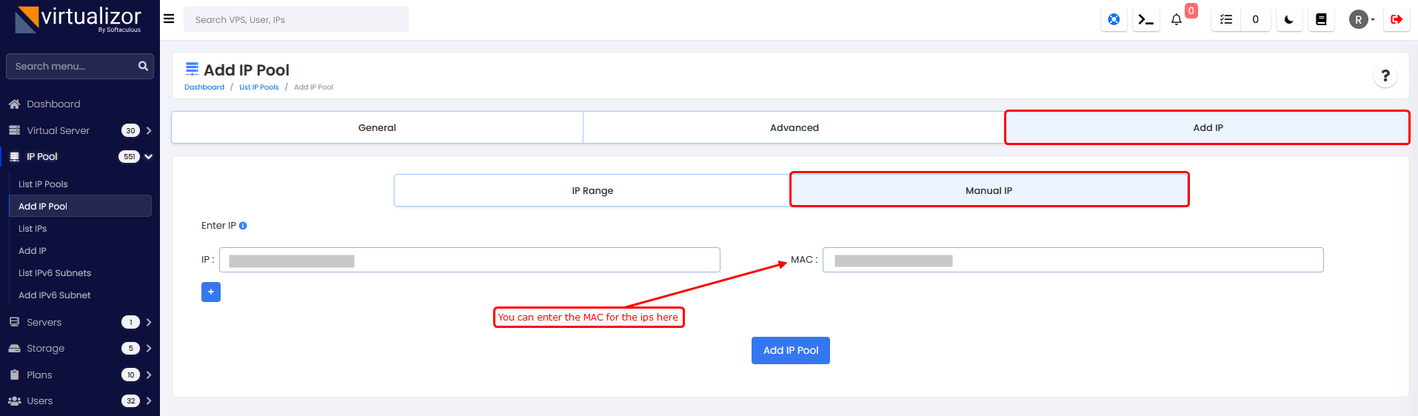Open List IPv6 Subnets in sidebar
This screenshot has width=1418, height=416.
point(55,273)
